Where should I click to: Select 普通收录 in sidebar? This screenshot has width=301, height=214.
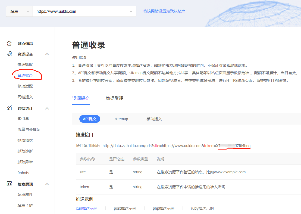coord(25,75)
